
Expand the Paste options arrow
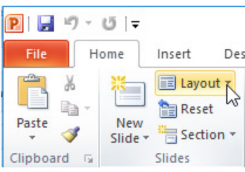[32, 138]
